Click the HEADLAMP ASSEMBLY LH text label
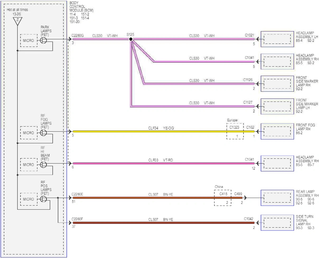The width and height of the screenshot is (319, 258). 307,35
